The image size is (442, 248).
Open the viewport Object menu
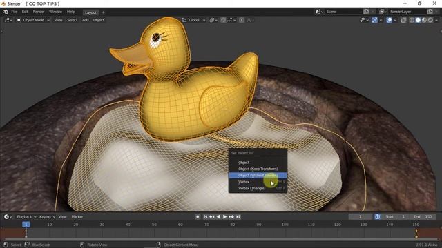(x=99, y=20)
